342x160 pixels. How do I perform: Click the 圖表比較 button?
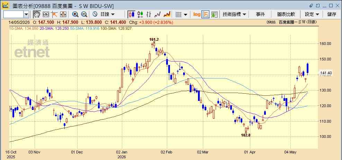pos(286,15)
